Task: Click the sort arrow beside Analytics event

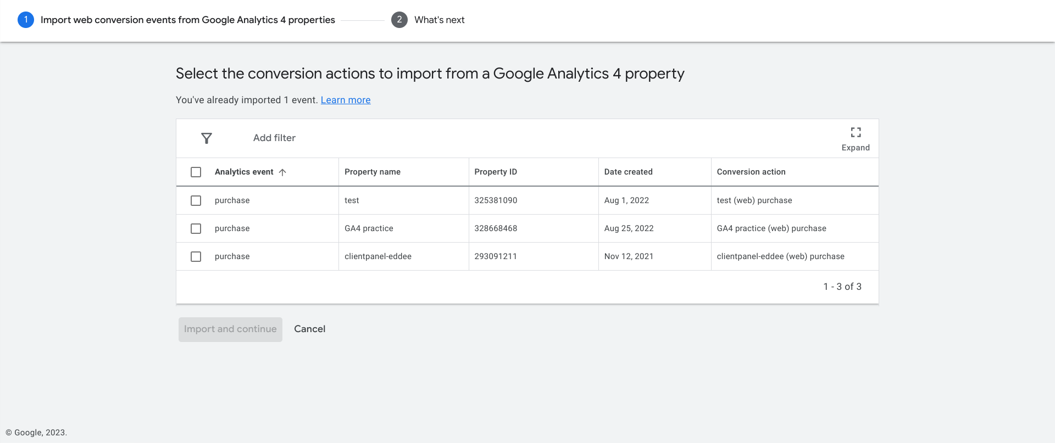Action: [x=282, y=172]
